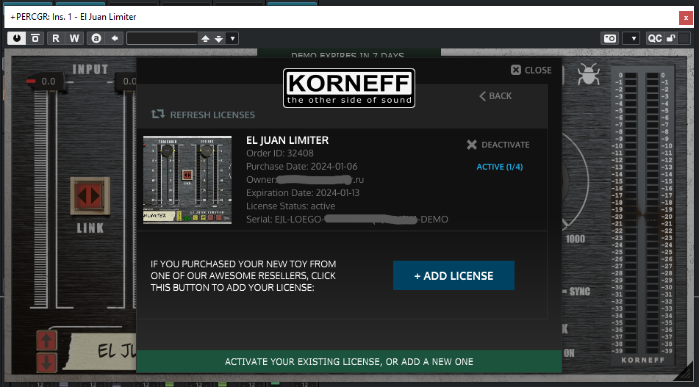Image resolution: width=699 pixels, height=387 pixels.
Task: Click the empty preset name field
Action: pyautogui.click(x=162, y=38)
